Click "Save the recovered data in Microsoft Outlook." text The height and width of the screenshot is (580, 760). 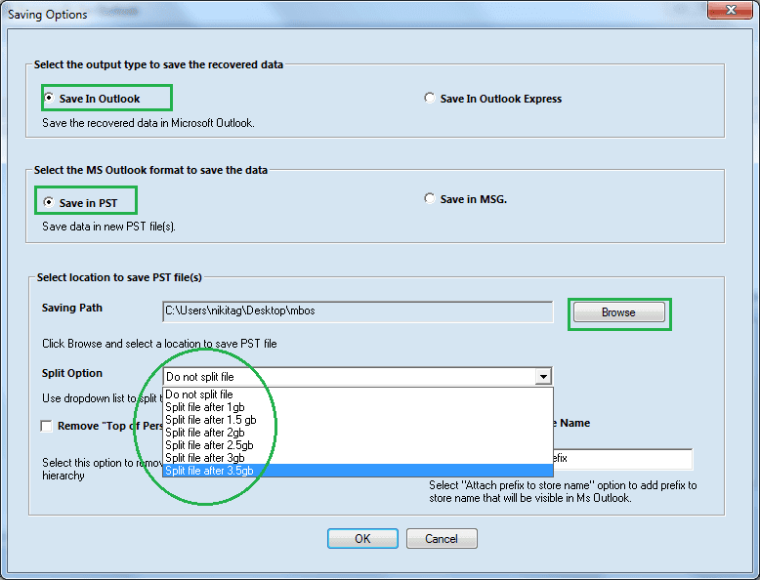pos(148,123)
